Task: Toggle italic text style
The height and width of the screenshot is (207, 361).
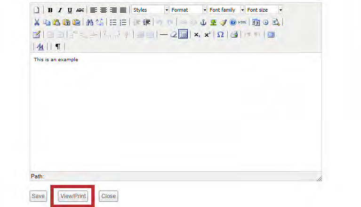Action: [x=60, y=10]
